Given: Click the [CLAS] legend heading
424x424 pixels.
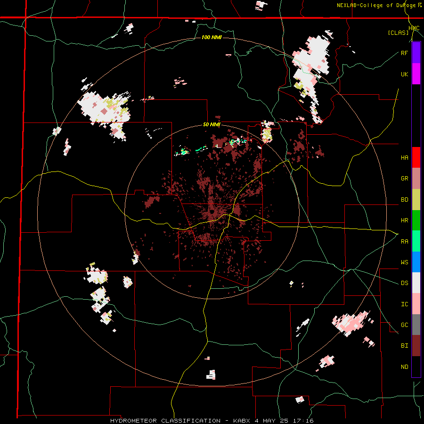Looking at the screenshot, I should pyautogui.click(x=398, y=33).
